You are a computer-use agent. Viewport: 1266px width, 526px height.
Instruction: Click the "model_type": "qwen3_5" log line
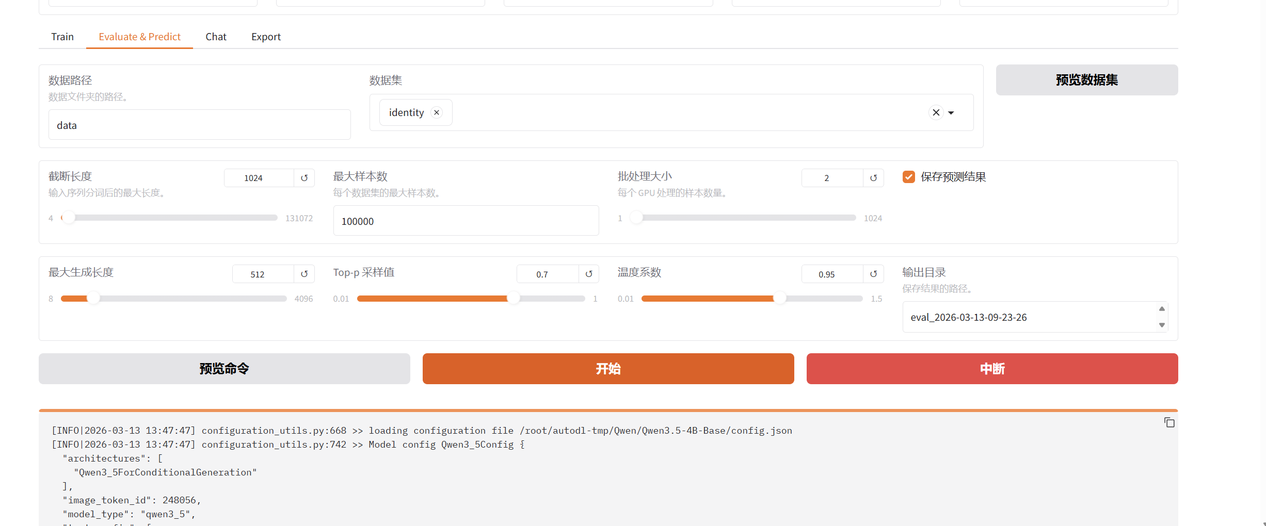(x=129, y=514)
